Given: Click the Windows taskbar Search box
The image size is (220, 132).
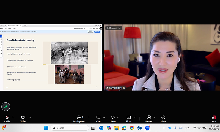Looking at the screenshot, I should point(70,128).
